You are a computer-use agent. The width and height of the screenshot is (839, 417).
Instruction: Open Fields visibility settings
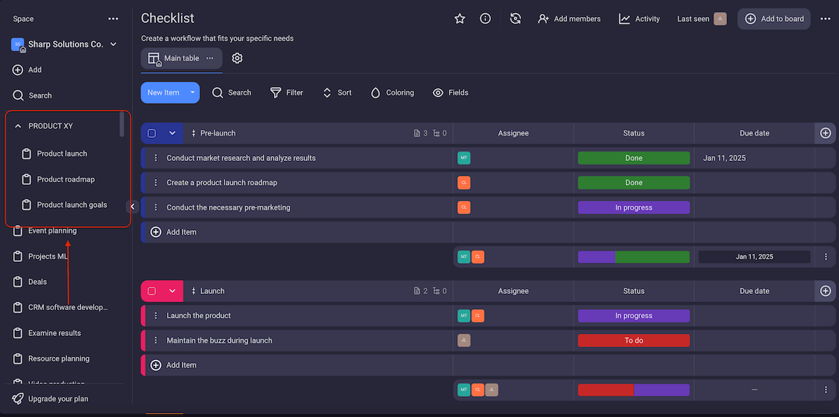coord(450,92)
